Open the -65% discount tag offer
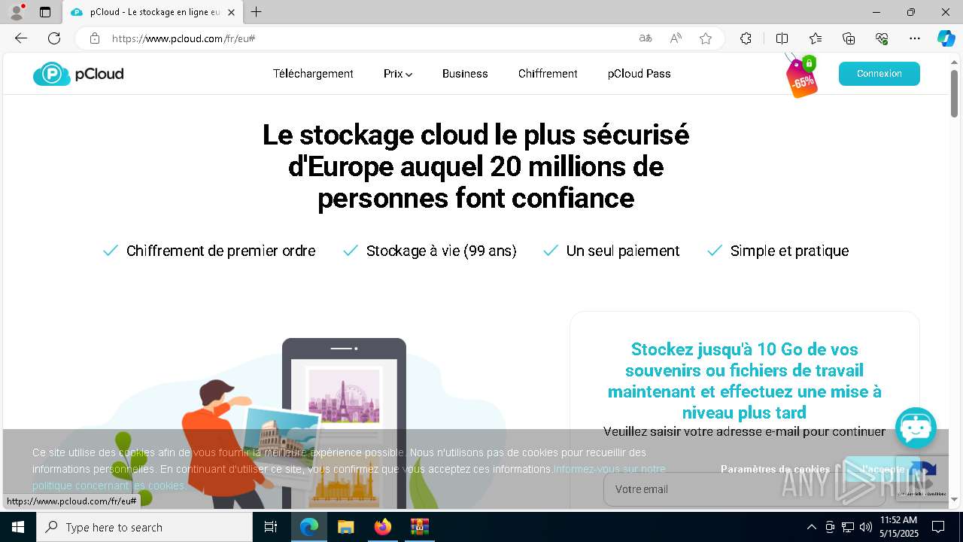 [802, 77]
